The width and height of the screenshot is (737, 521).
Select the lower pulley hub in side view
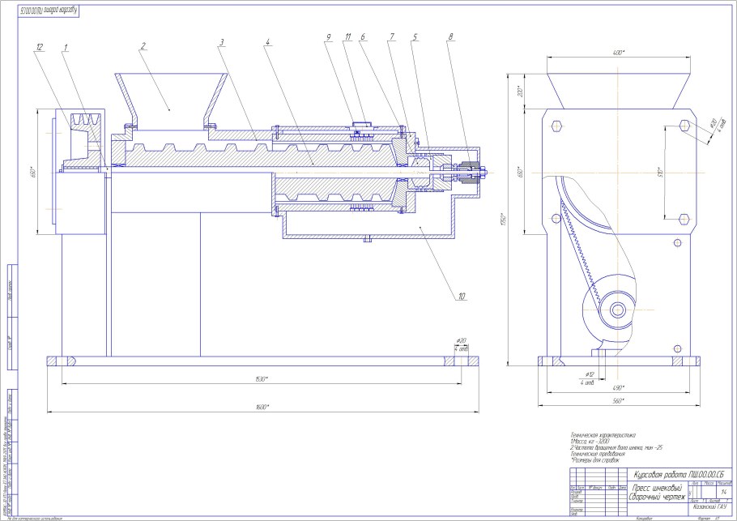point(619,309)
